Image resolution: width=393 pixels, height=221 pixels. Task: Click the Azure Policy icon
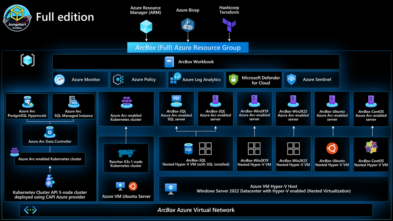pos(118,79)
